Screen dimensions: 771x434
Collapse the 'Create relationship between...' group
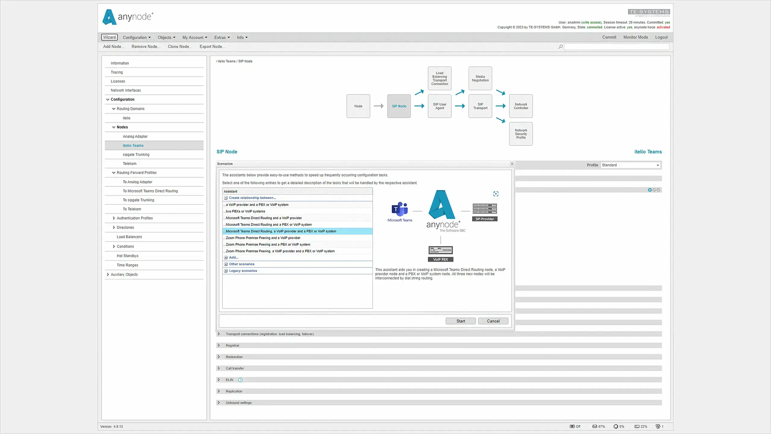(x=226, y=198)
